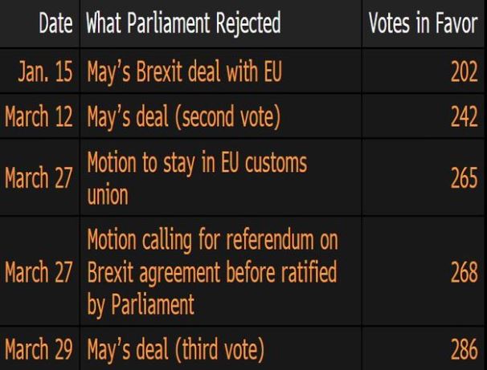Click Motion calling for referendum on line
This screenshot has width=487, height=370.
[x=212, y=240]
